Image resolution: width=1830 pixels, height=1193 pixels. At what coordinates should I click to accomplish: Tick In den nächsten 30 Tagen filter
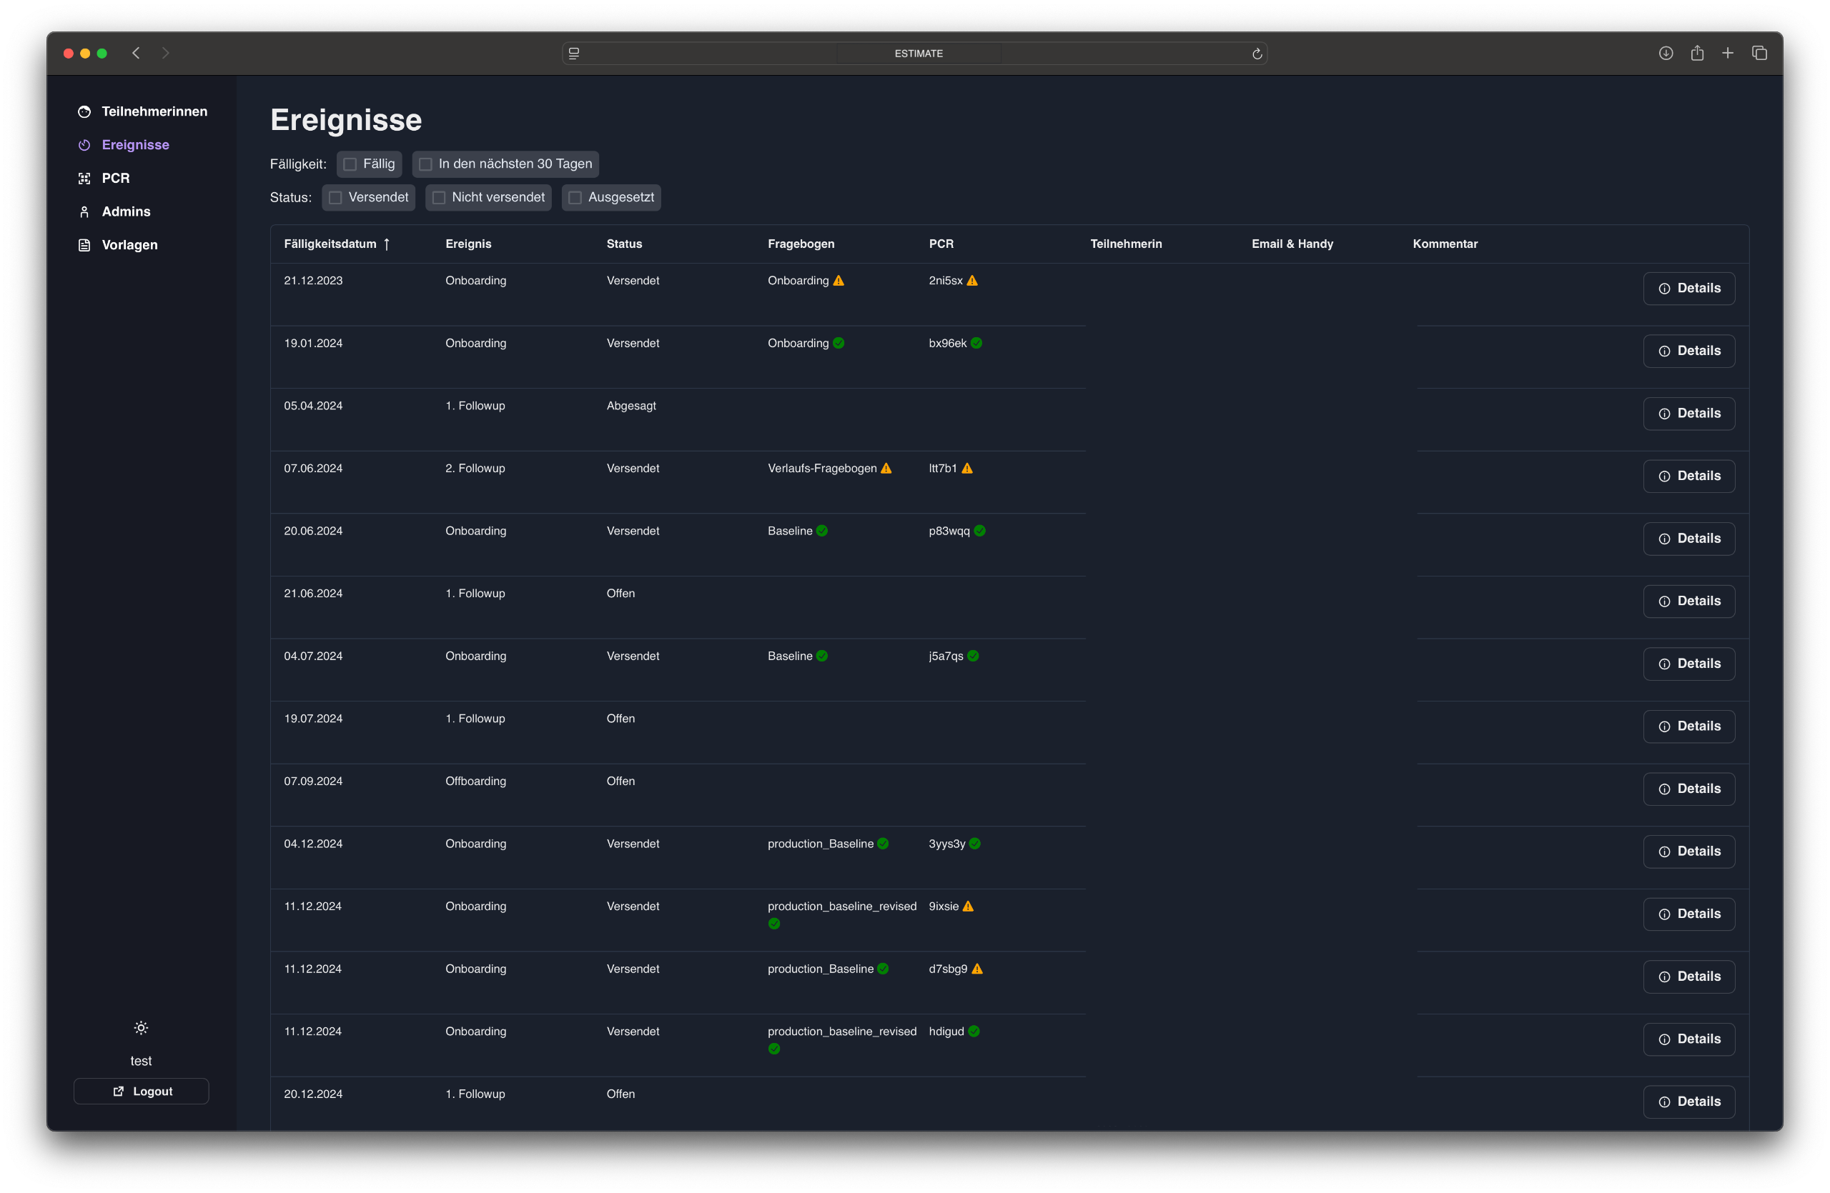[426, 164]
